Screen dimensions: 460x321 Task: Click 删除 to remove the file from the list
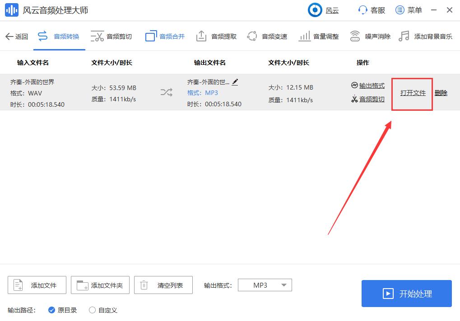tap(440, 93)
